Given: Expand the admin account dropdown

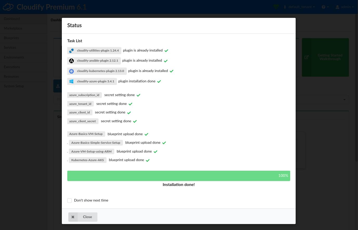Looking at the screenshot, I should 346,7.
